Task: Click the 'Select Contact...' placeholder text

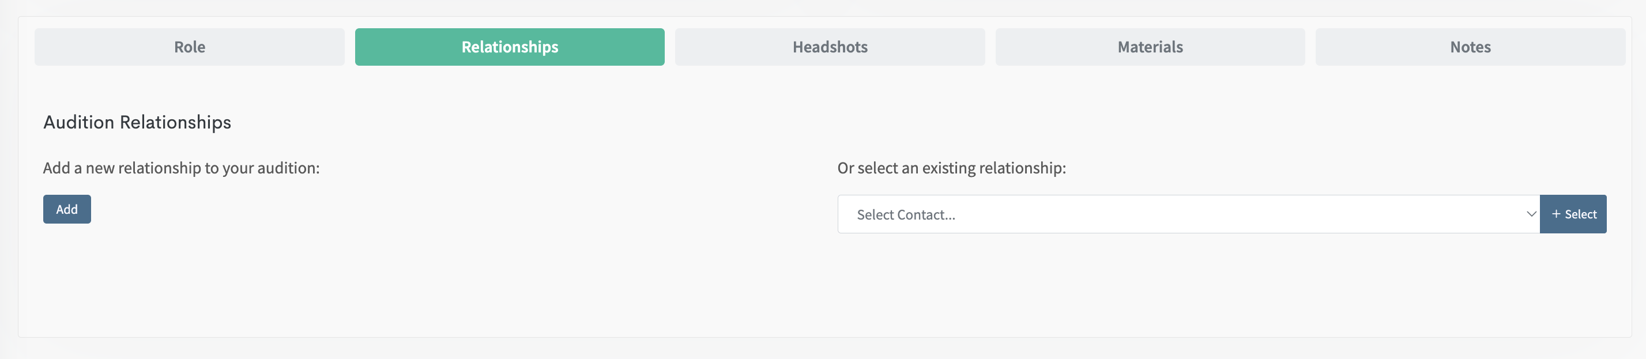Action: pyautogui.click(x=905, y=214)
